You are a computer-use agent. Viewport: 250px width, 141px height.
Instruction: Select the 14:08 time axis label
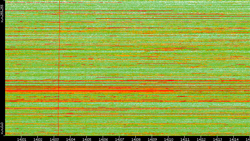(136, 139)
